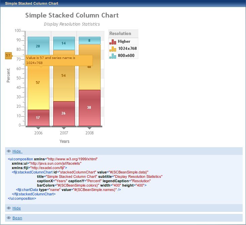Click the orange 57 value marker on axis
246x225 pixels.
pyautogui.click(x=8, y=56)
